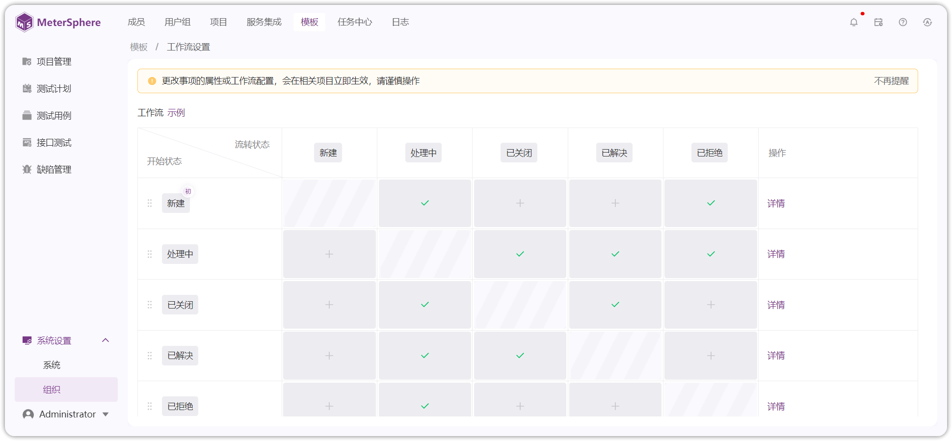Viewport: 952px width, 441px height.
Task: Open the Administrator account dropdown arrow
Action: click(x=106, y=415)
